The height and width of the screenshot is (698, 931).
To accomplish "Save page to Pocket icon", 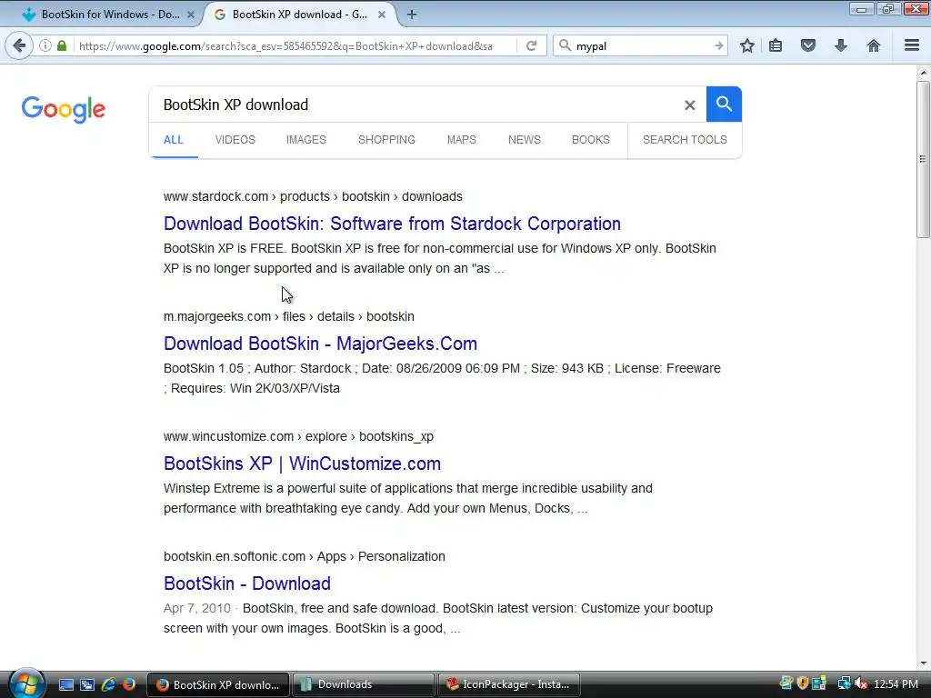I will point(808,45).
